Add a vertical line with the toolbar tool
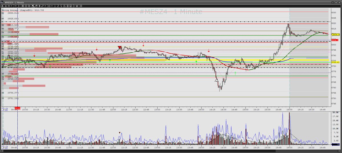The image size is (342, 153). tap(19, 6)
